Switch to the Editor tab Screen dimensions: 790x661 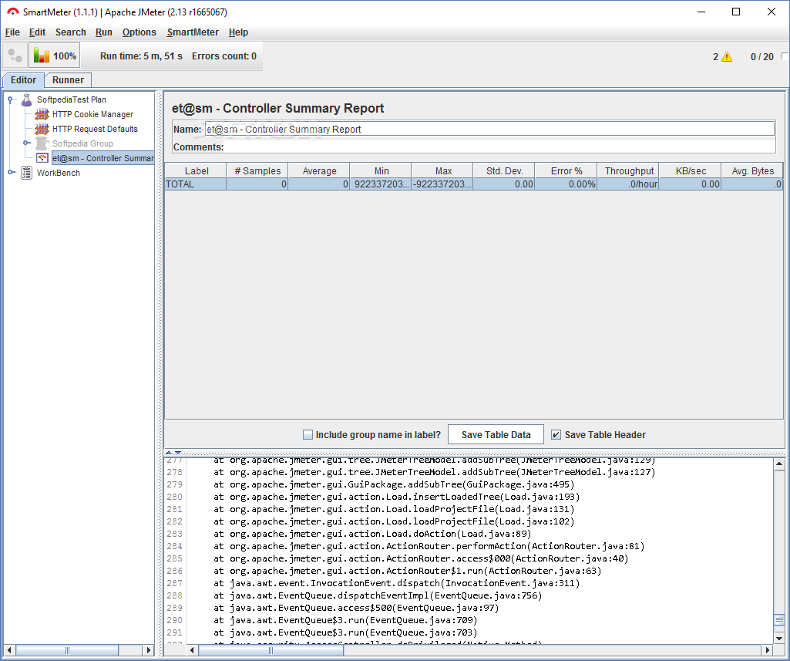(x=23, y=80)
